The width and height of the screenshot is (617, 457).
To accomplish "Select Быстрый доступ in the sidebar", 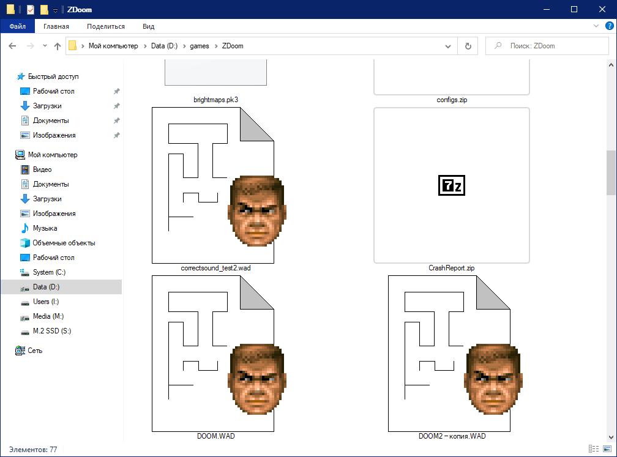I will [53, 76].
